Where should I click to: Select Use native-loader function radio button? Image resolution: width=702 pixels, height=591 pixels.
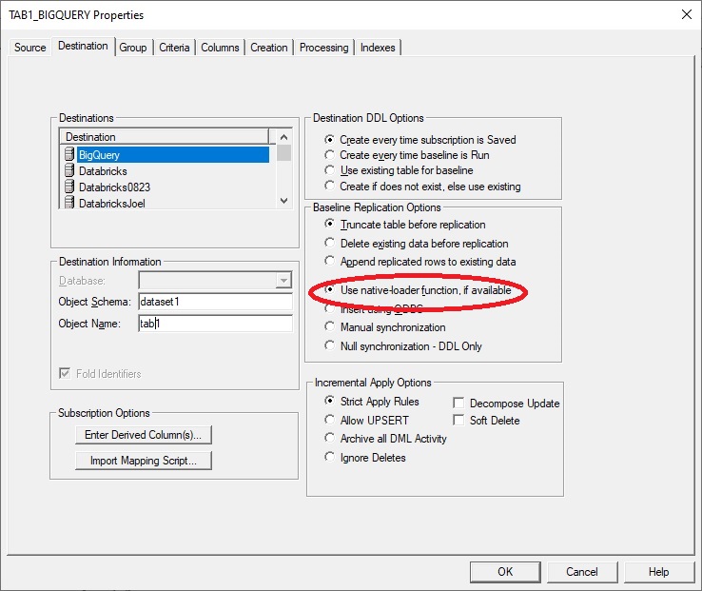click(x=330, y=289)
